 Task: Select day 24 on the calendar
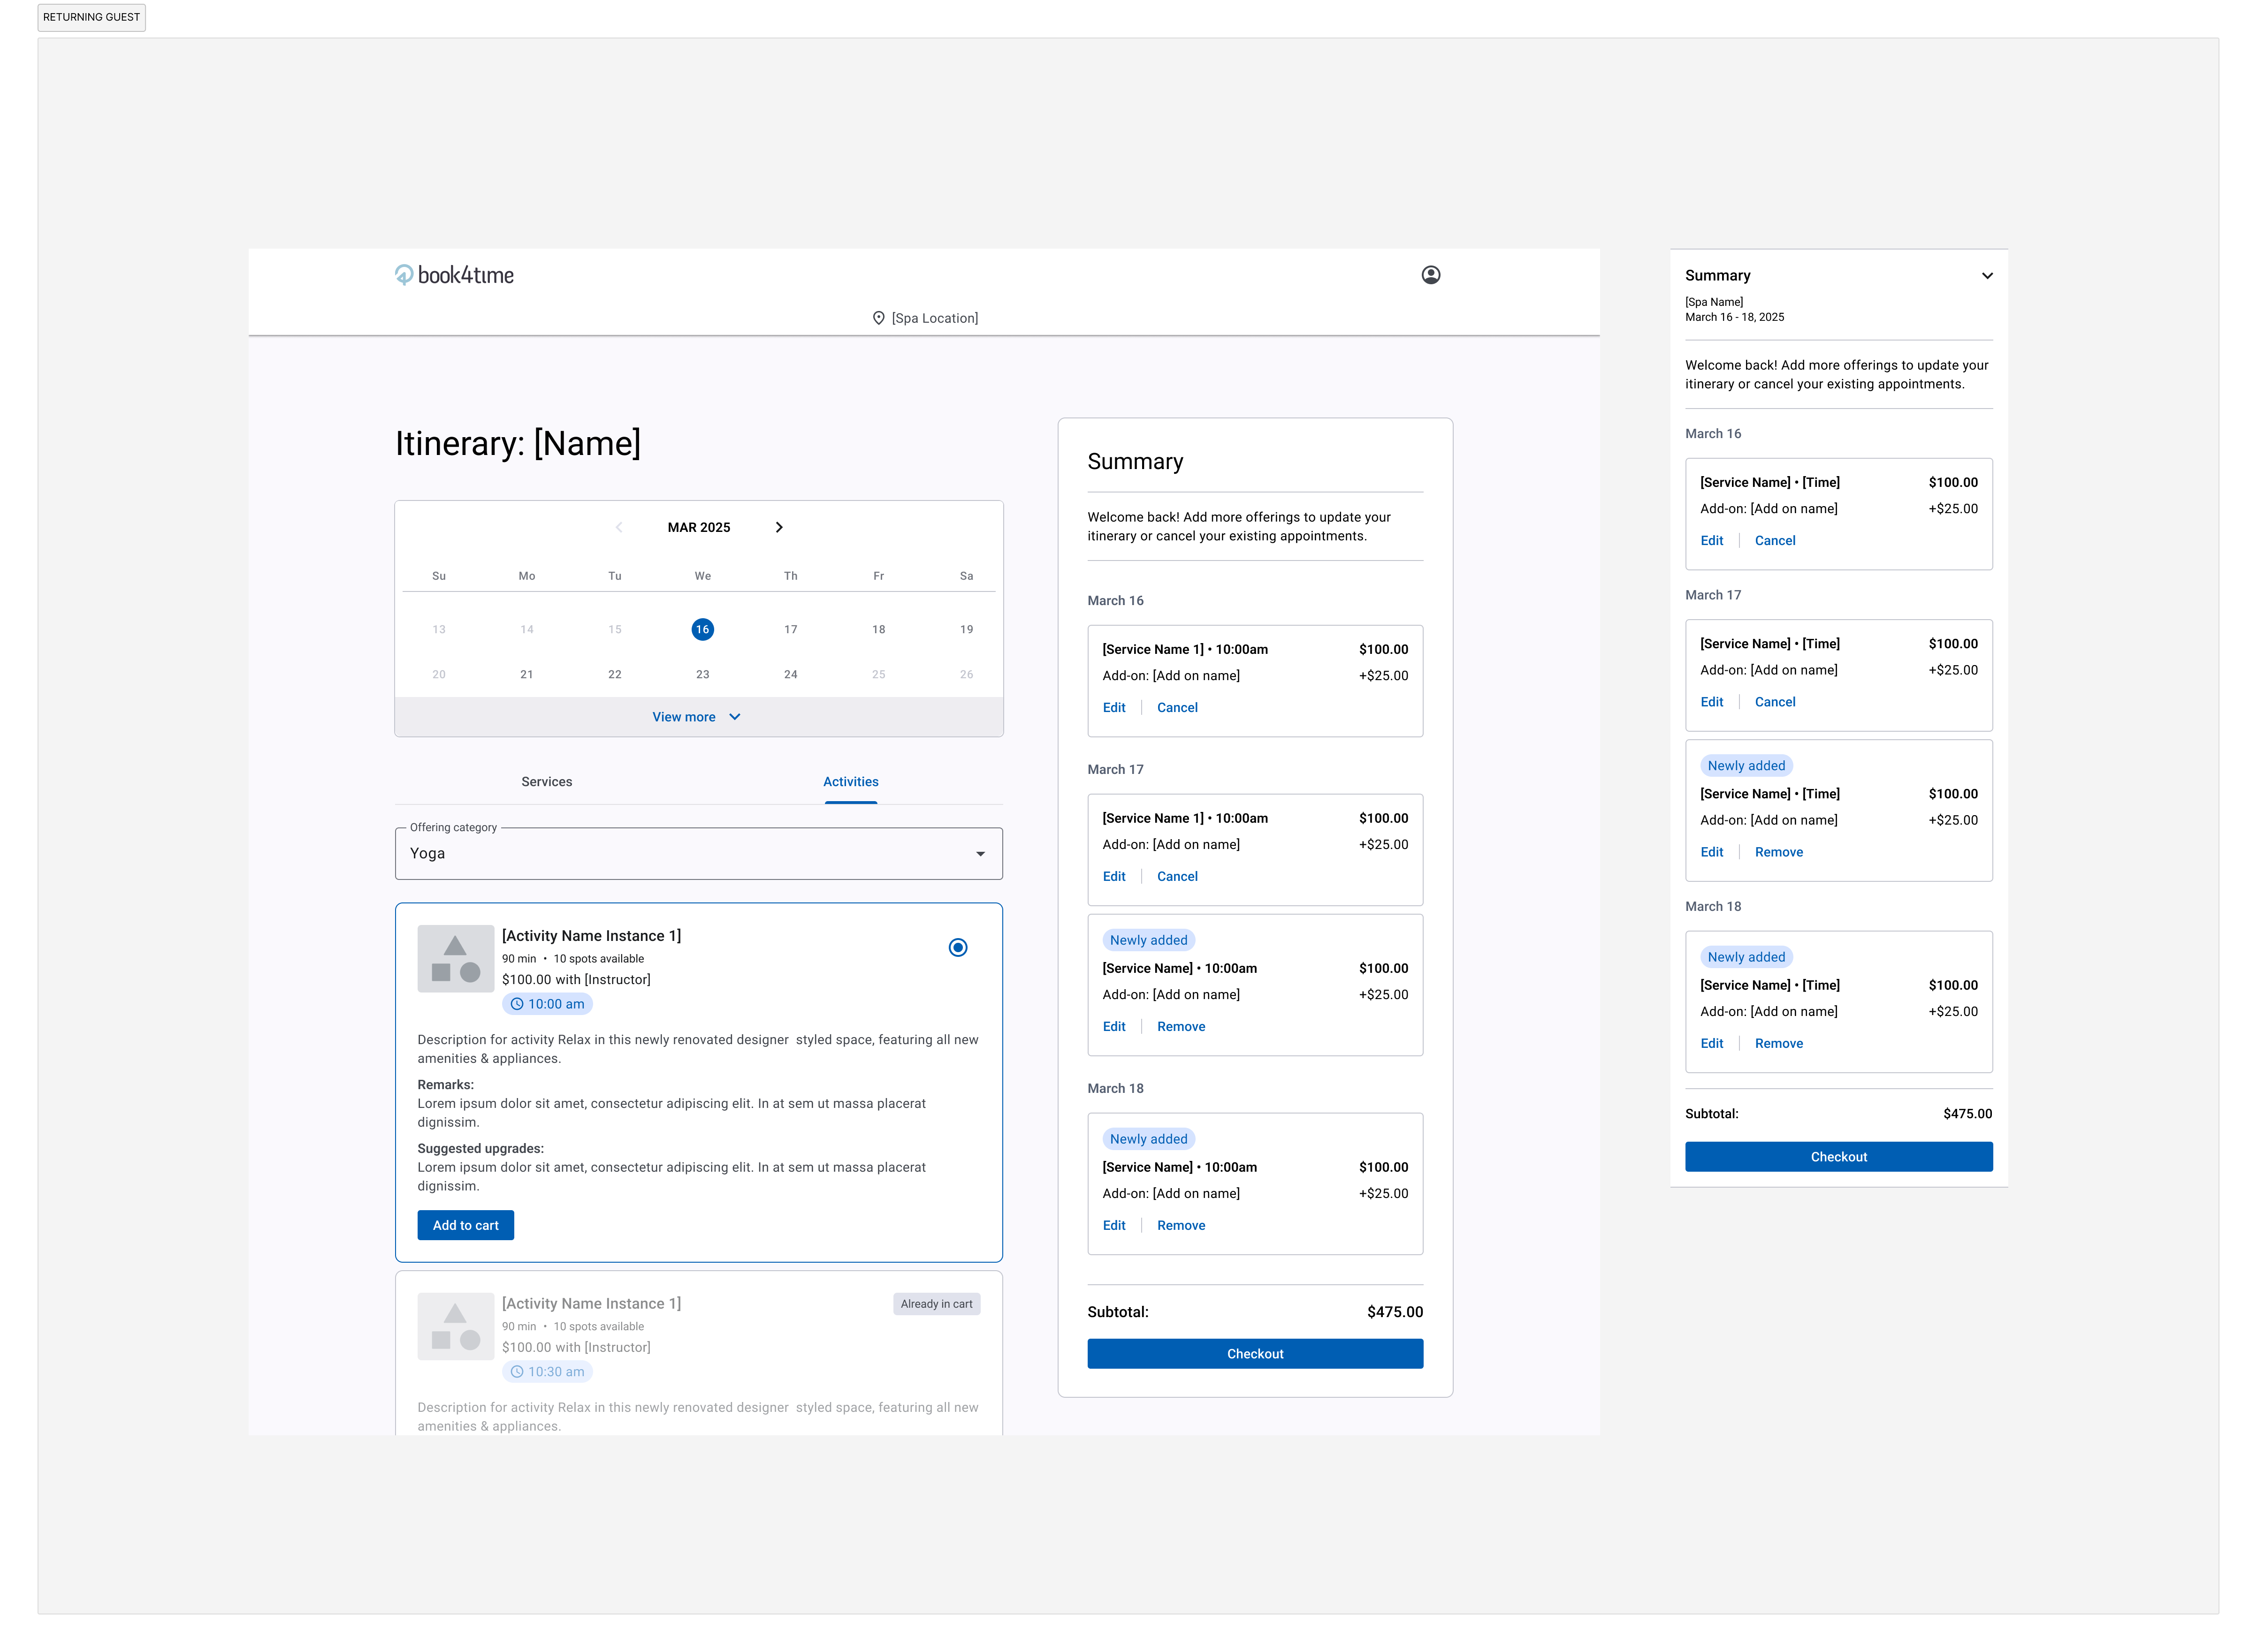coord(790,674)
